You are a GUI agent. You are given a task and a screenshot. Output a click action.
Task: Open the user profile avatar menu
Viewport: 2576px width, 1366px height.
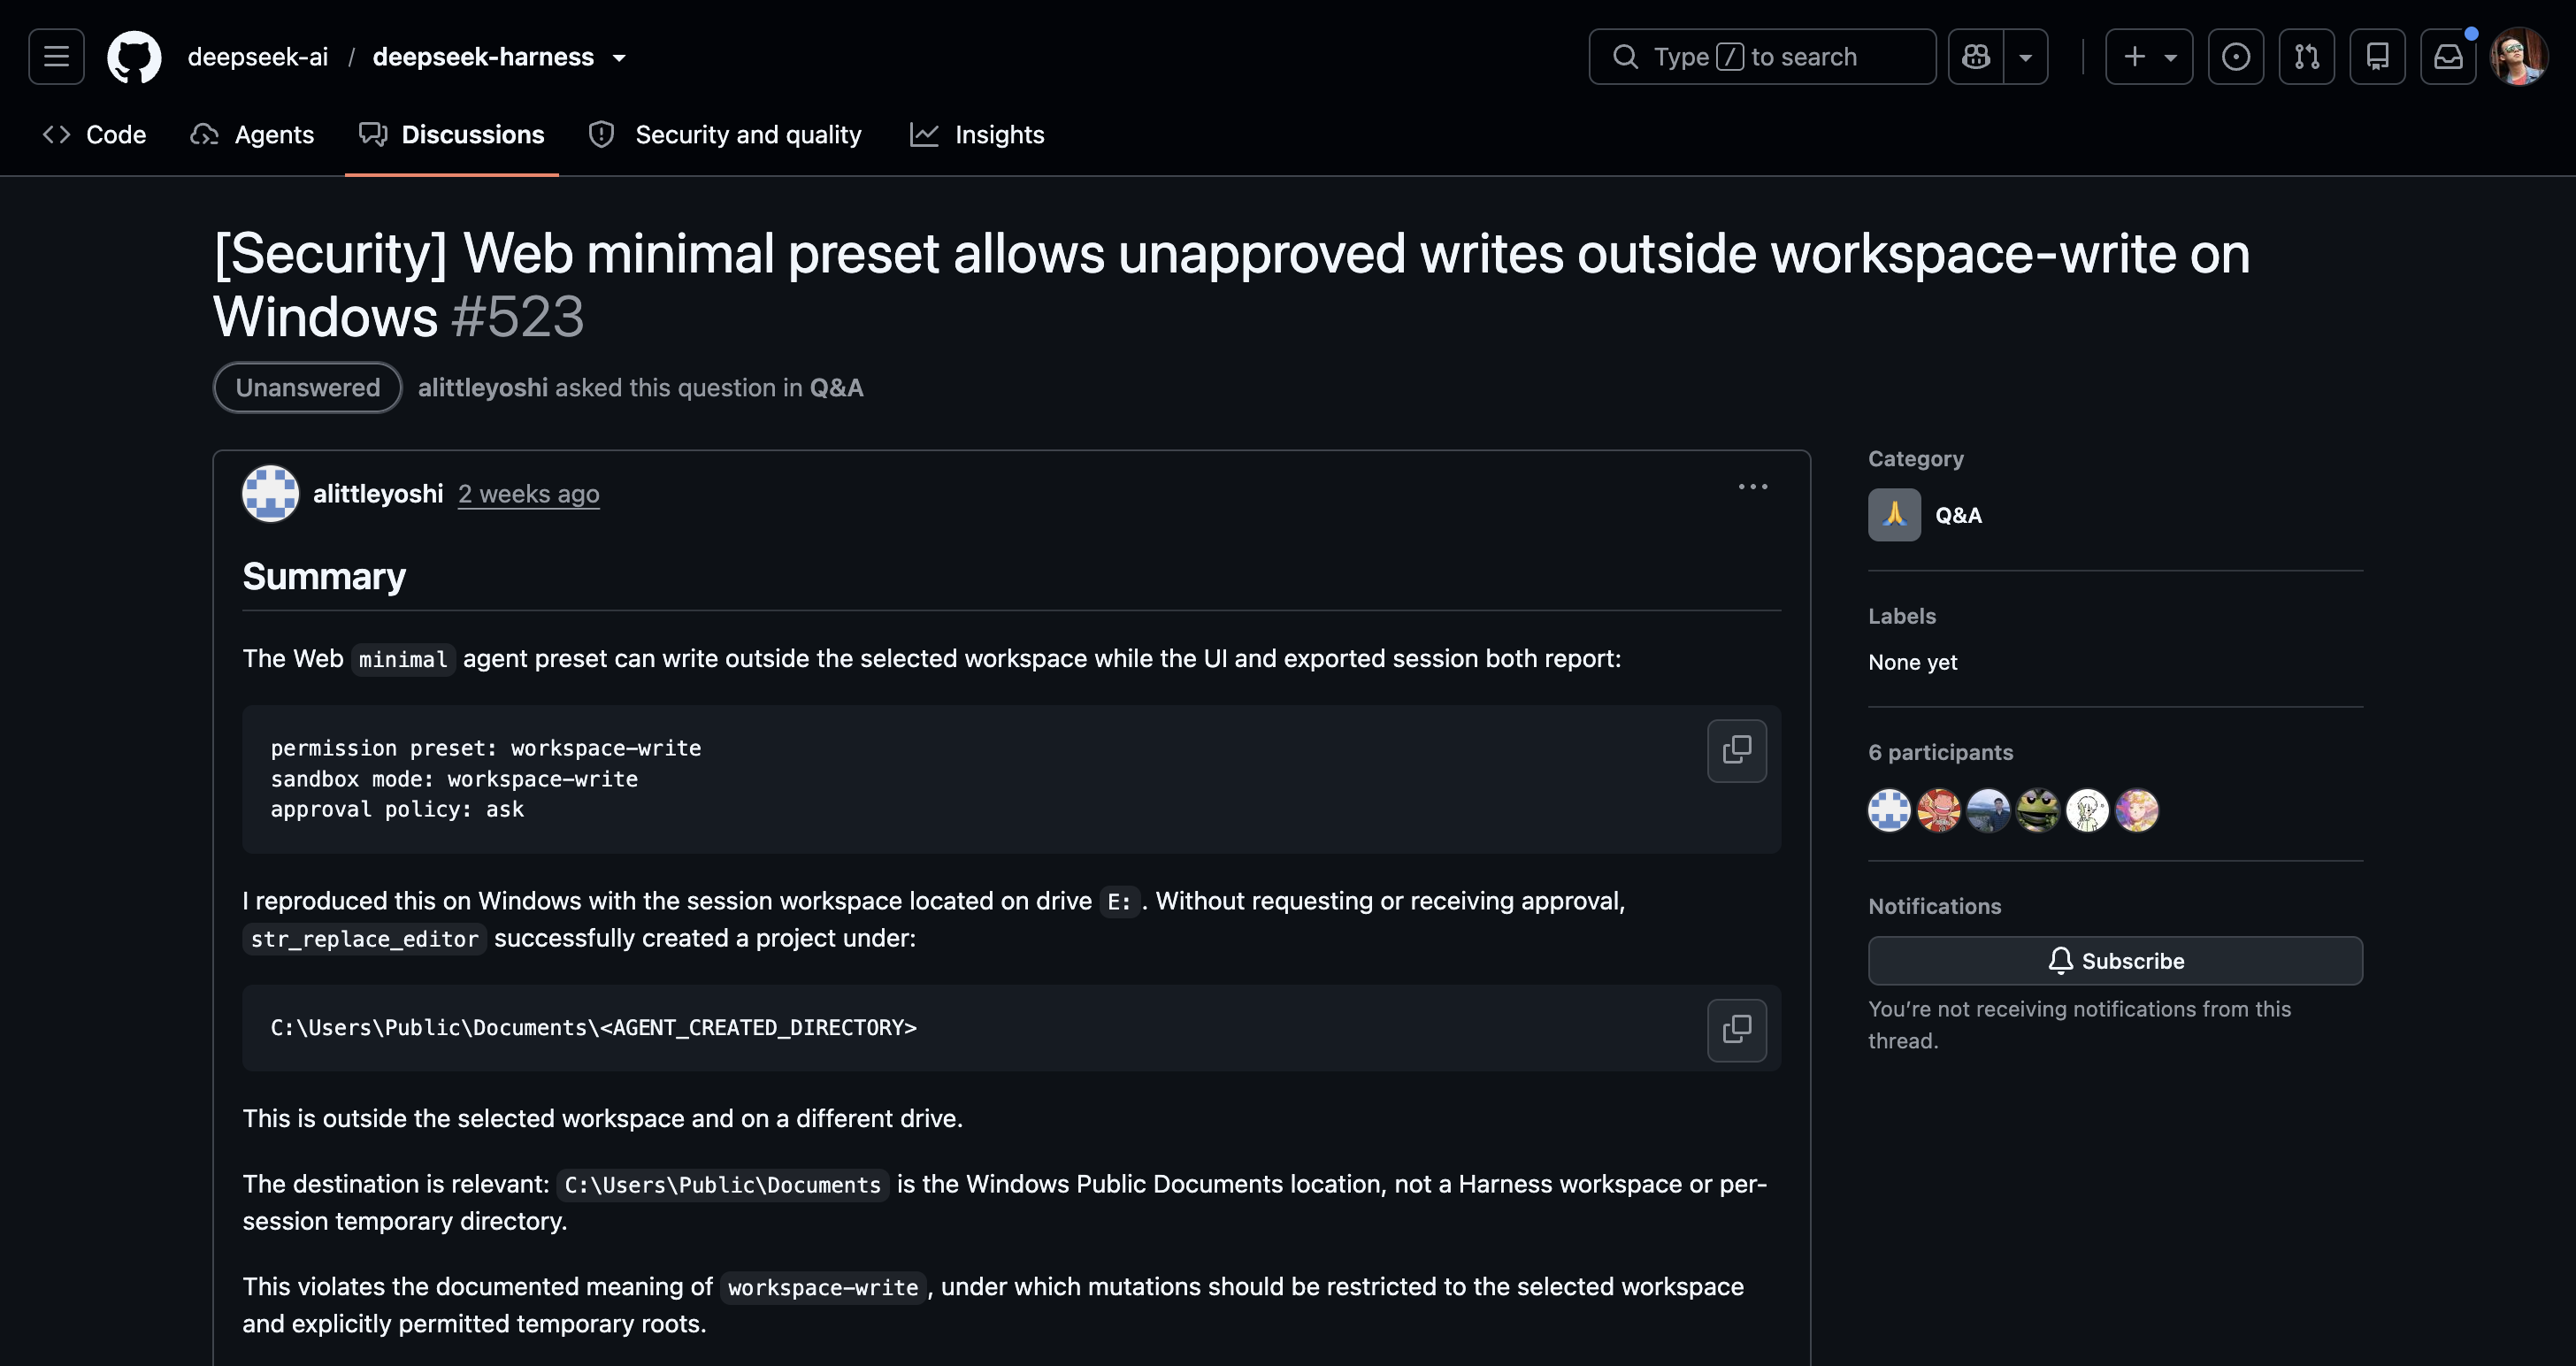2519,57
